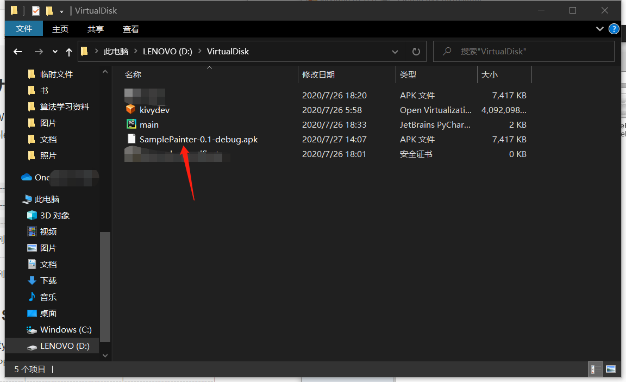Click 此电脑 in the address breadcrumb

(x=116, y=51)
